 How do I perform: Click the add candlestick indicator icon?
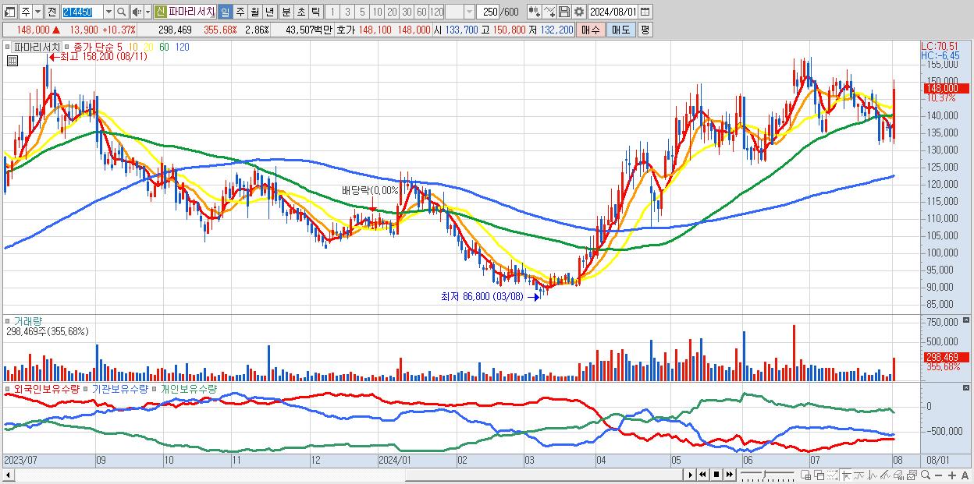535,12
